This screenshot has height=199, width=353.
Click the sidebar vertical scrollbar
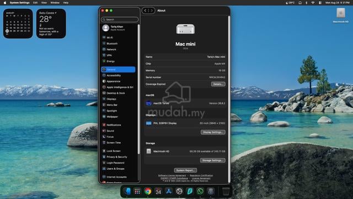[138, 89]
